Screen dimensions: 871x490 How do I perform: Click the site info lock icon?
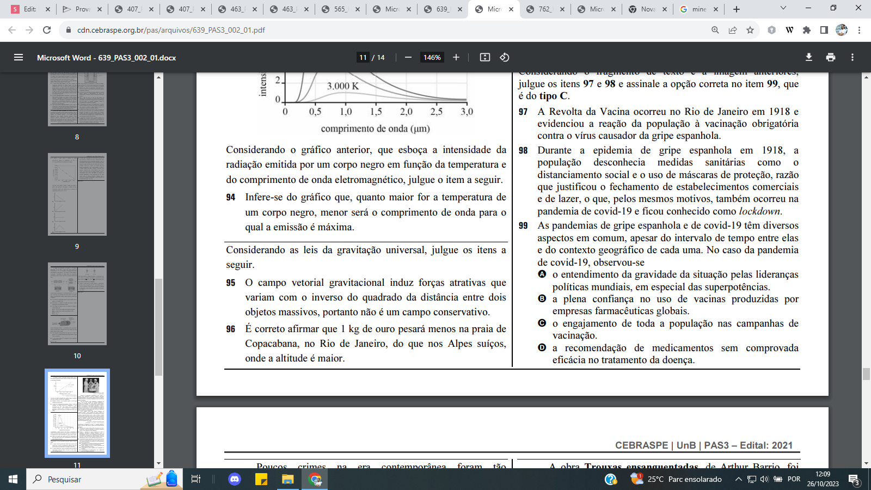tap(69, 30)
